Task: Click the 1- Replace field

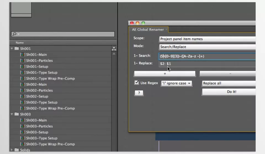Action: (x=207, y=64)
